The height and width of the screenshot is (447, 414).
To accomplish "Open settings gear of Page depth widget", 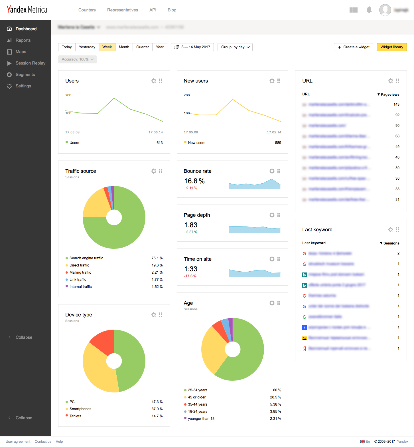I will [272, 215].
